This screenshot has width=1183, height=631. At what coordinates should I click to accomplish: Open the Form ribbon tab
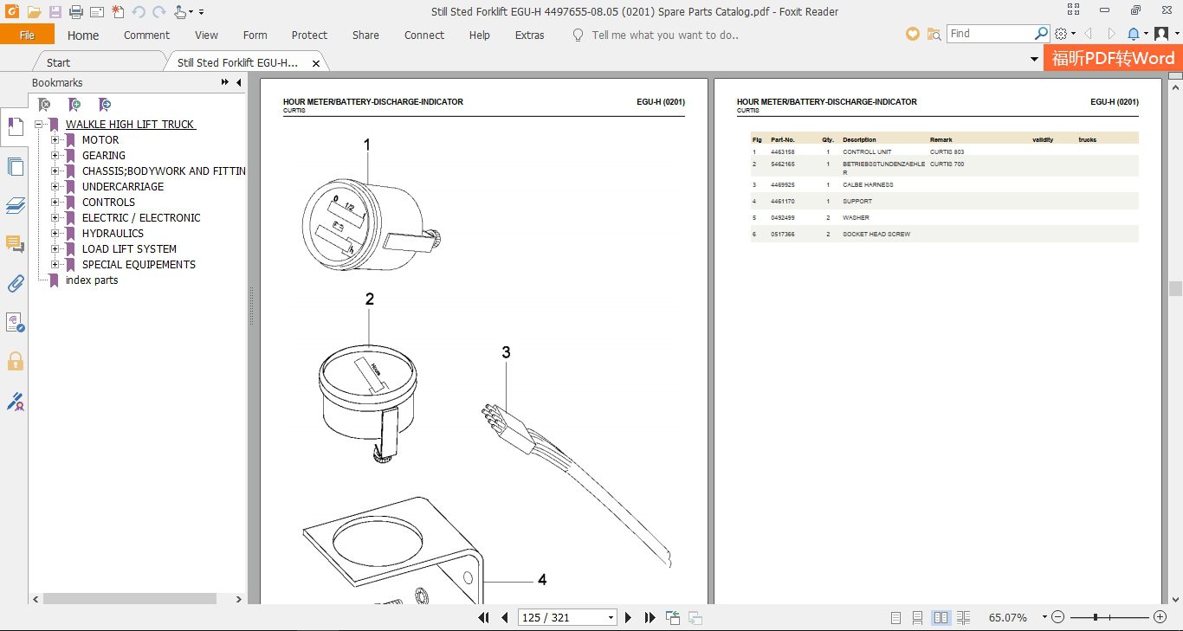pyautogui.click(x=255, y=35)
